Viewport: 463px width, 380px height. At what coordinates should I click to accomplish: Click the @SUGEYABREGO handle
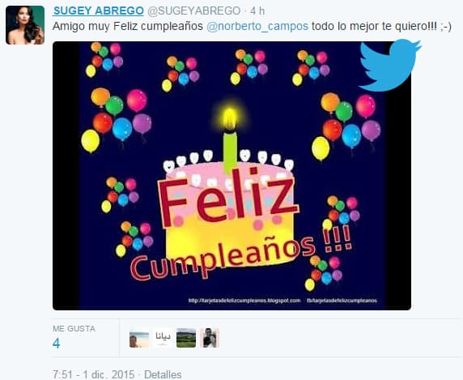pos(193,11)
